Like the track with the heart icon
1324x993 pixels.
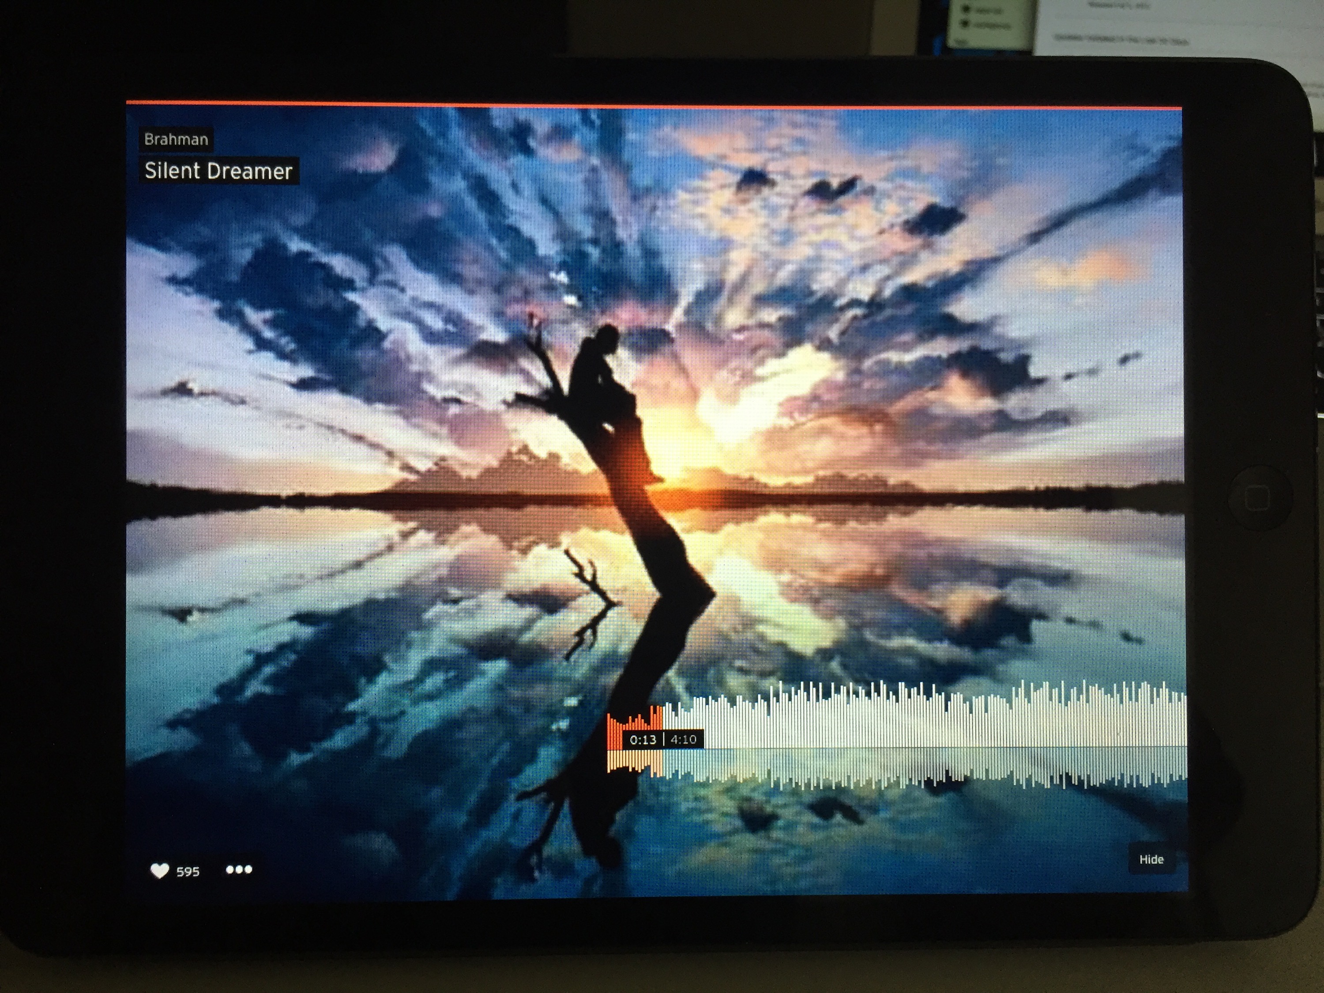pos(159,871)
